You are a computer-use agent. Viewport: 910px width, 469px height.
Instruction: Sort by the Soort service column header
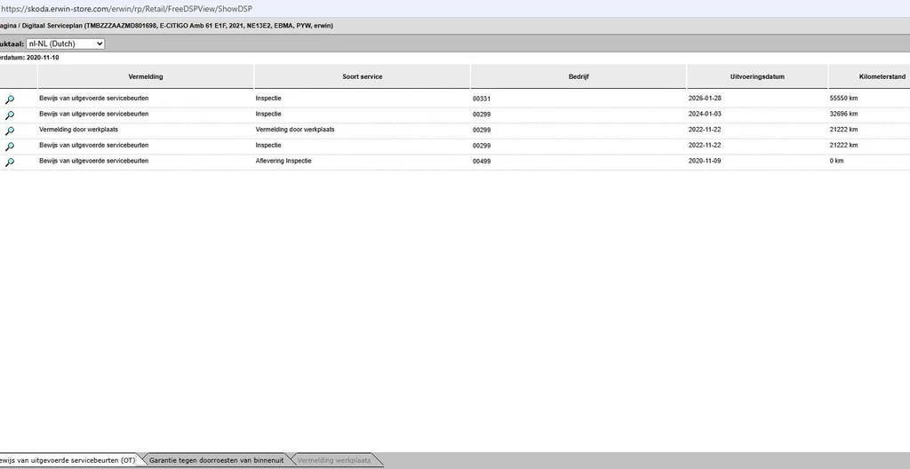pyautogui.click(x=362, y=77)
